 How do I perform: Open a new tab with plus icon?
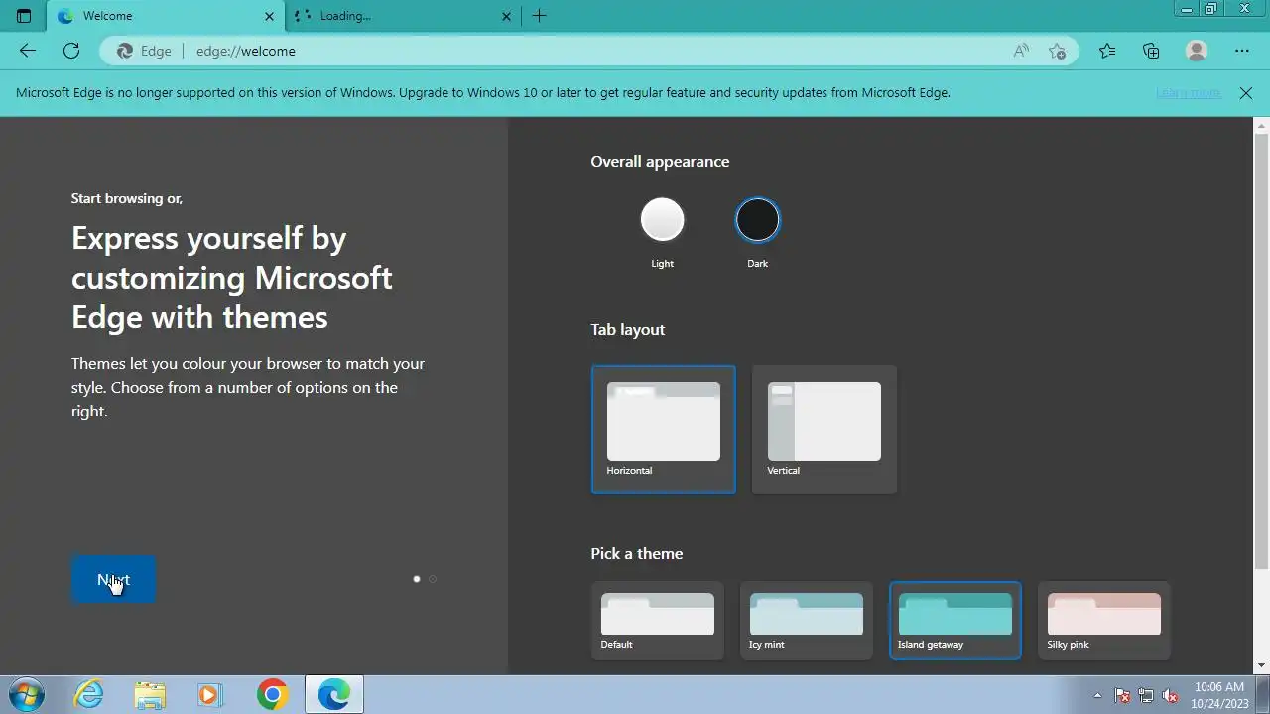tap(539, 16)
